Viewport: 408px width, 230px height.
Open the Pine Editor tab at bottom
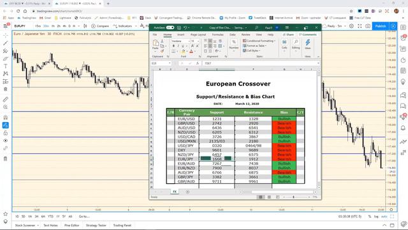tap(71, 226)
